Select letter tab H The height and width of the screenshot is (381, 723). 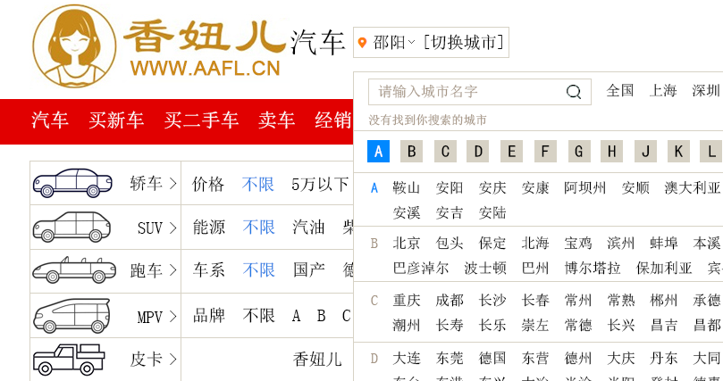(x=612, y=151)
